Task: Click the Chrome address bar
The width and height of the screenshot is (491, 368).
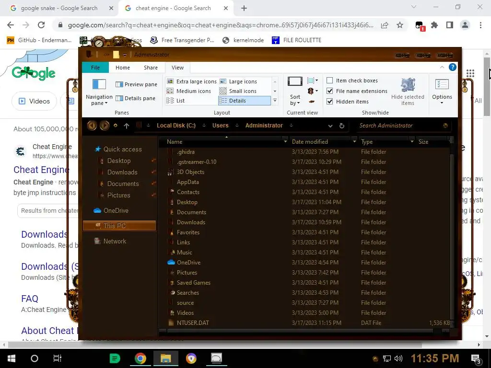Action: (x=220, y=25)
